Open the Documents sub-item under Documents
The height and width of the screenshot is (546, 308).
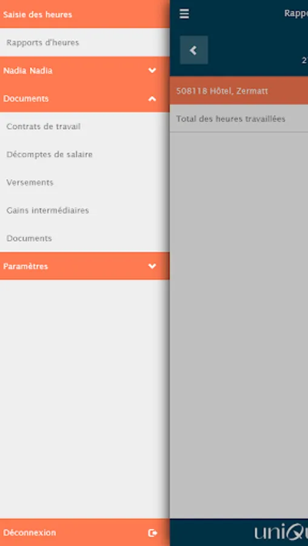[x=84, y=238]
